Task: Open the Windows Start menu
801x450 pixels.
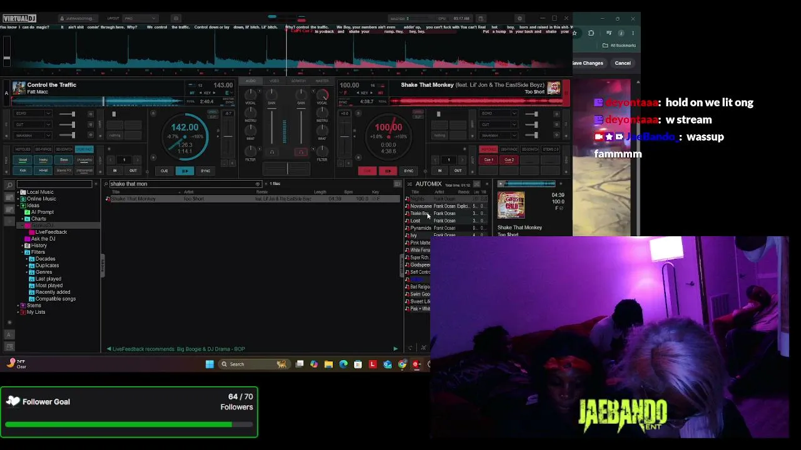Action: 210,364
